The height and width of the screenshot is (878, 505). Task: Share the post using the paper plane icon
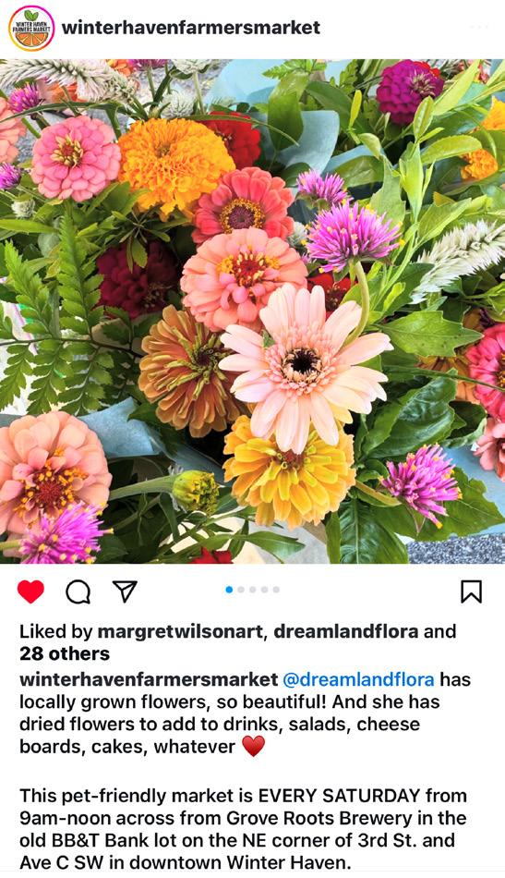pyautogui.click(x=125, y=591)
